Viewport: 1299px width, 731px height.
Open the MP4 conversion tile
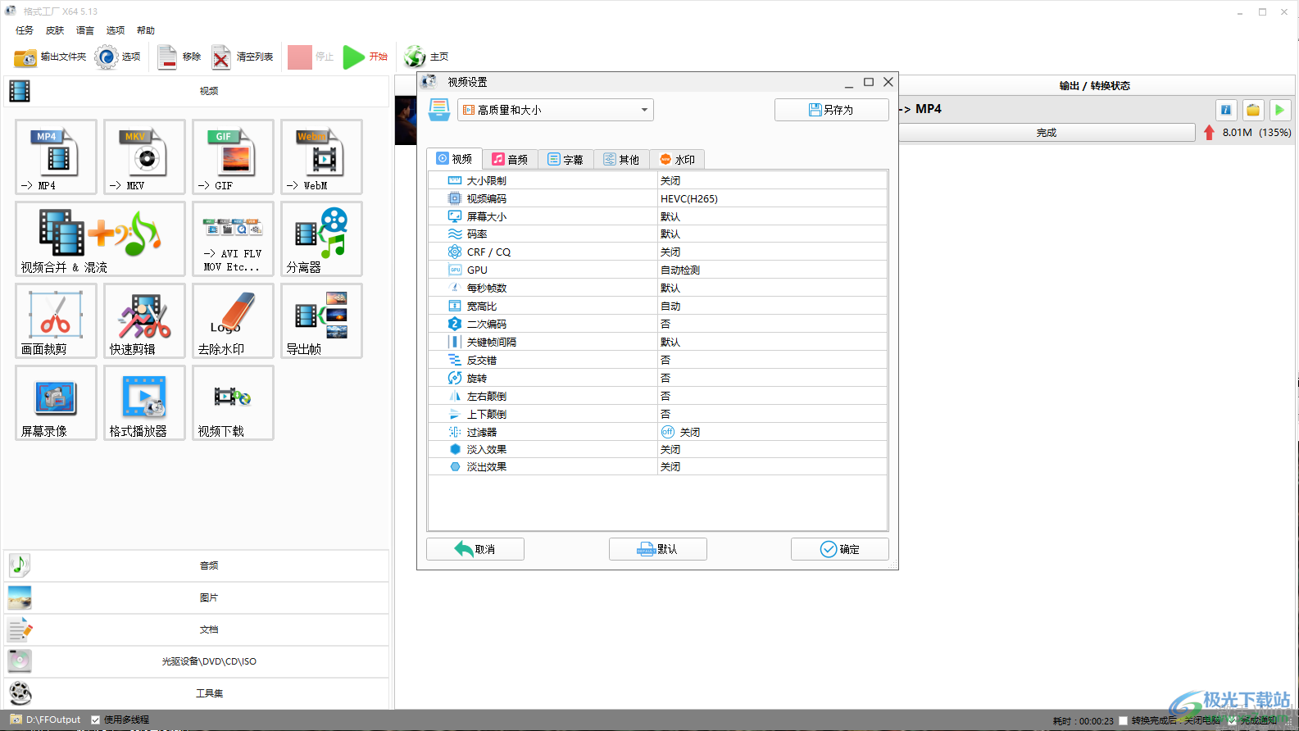coord(56,157)
